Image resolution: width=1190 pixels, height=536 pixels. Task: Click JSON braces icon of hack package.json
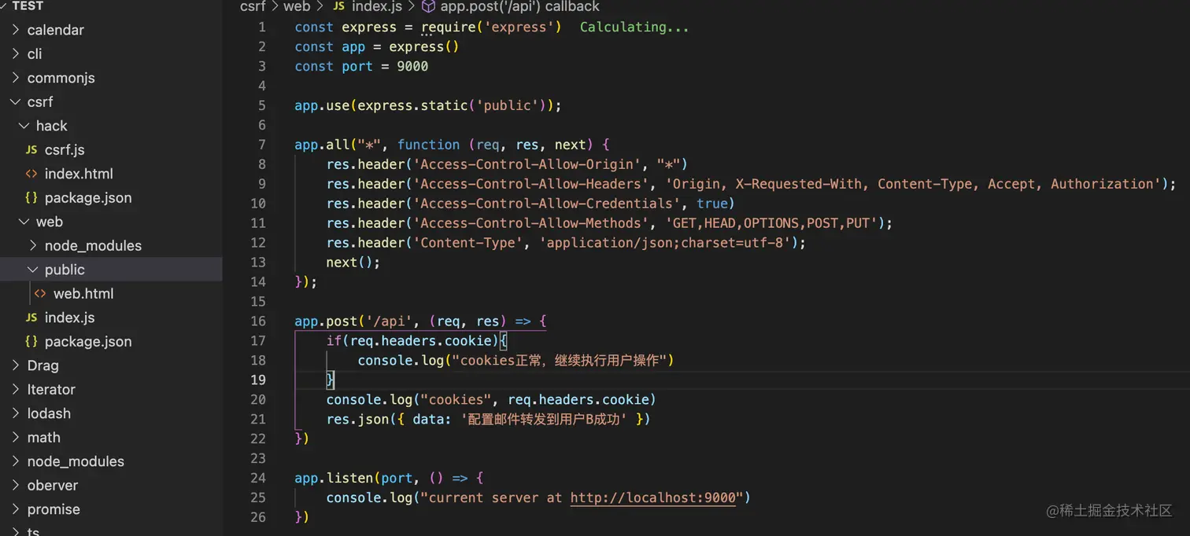[31, 197]
